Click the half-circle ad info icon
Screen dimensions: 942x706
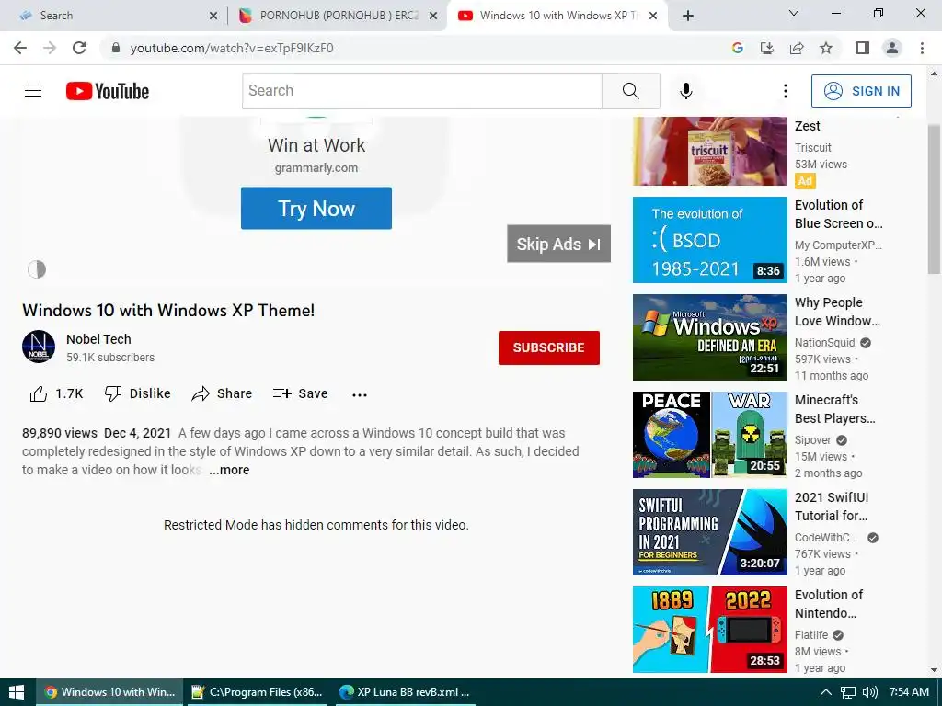click(37, 269)
